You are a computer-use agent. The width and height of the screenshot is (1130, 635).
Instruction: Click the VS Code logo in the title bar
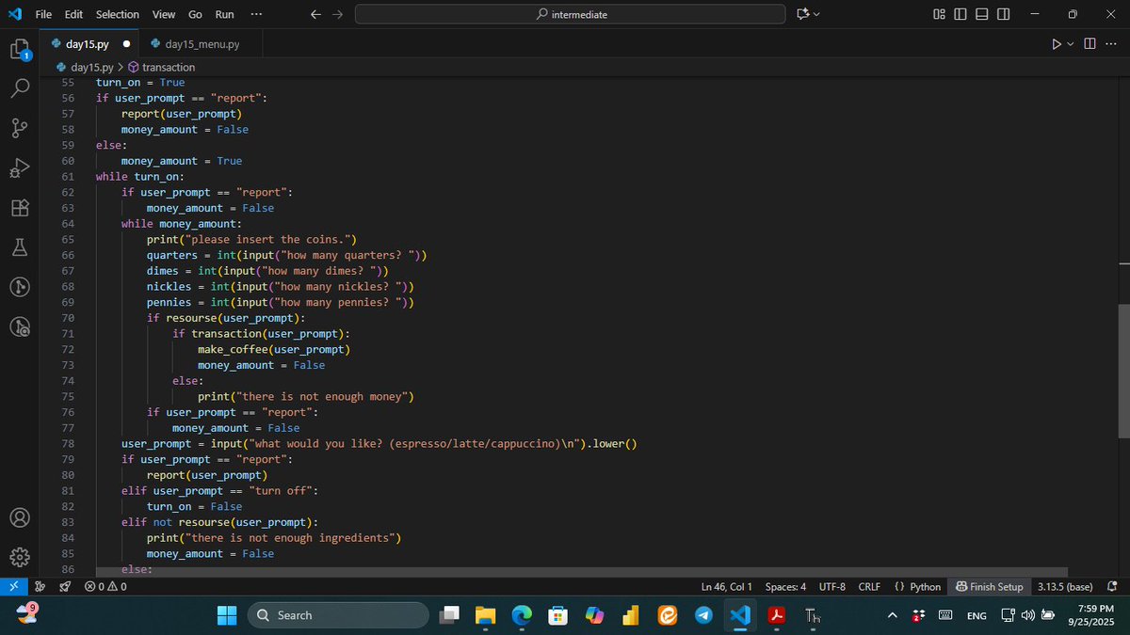(14, 14)
